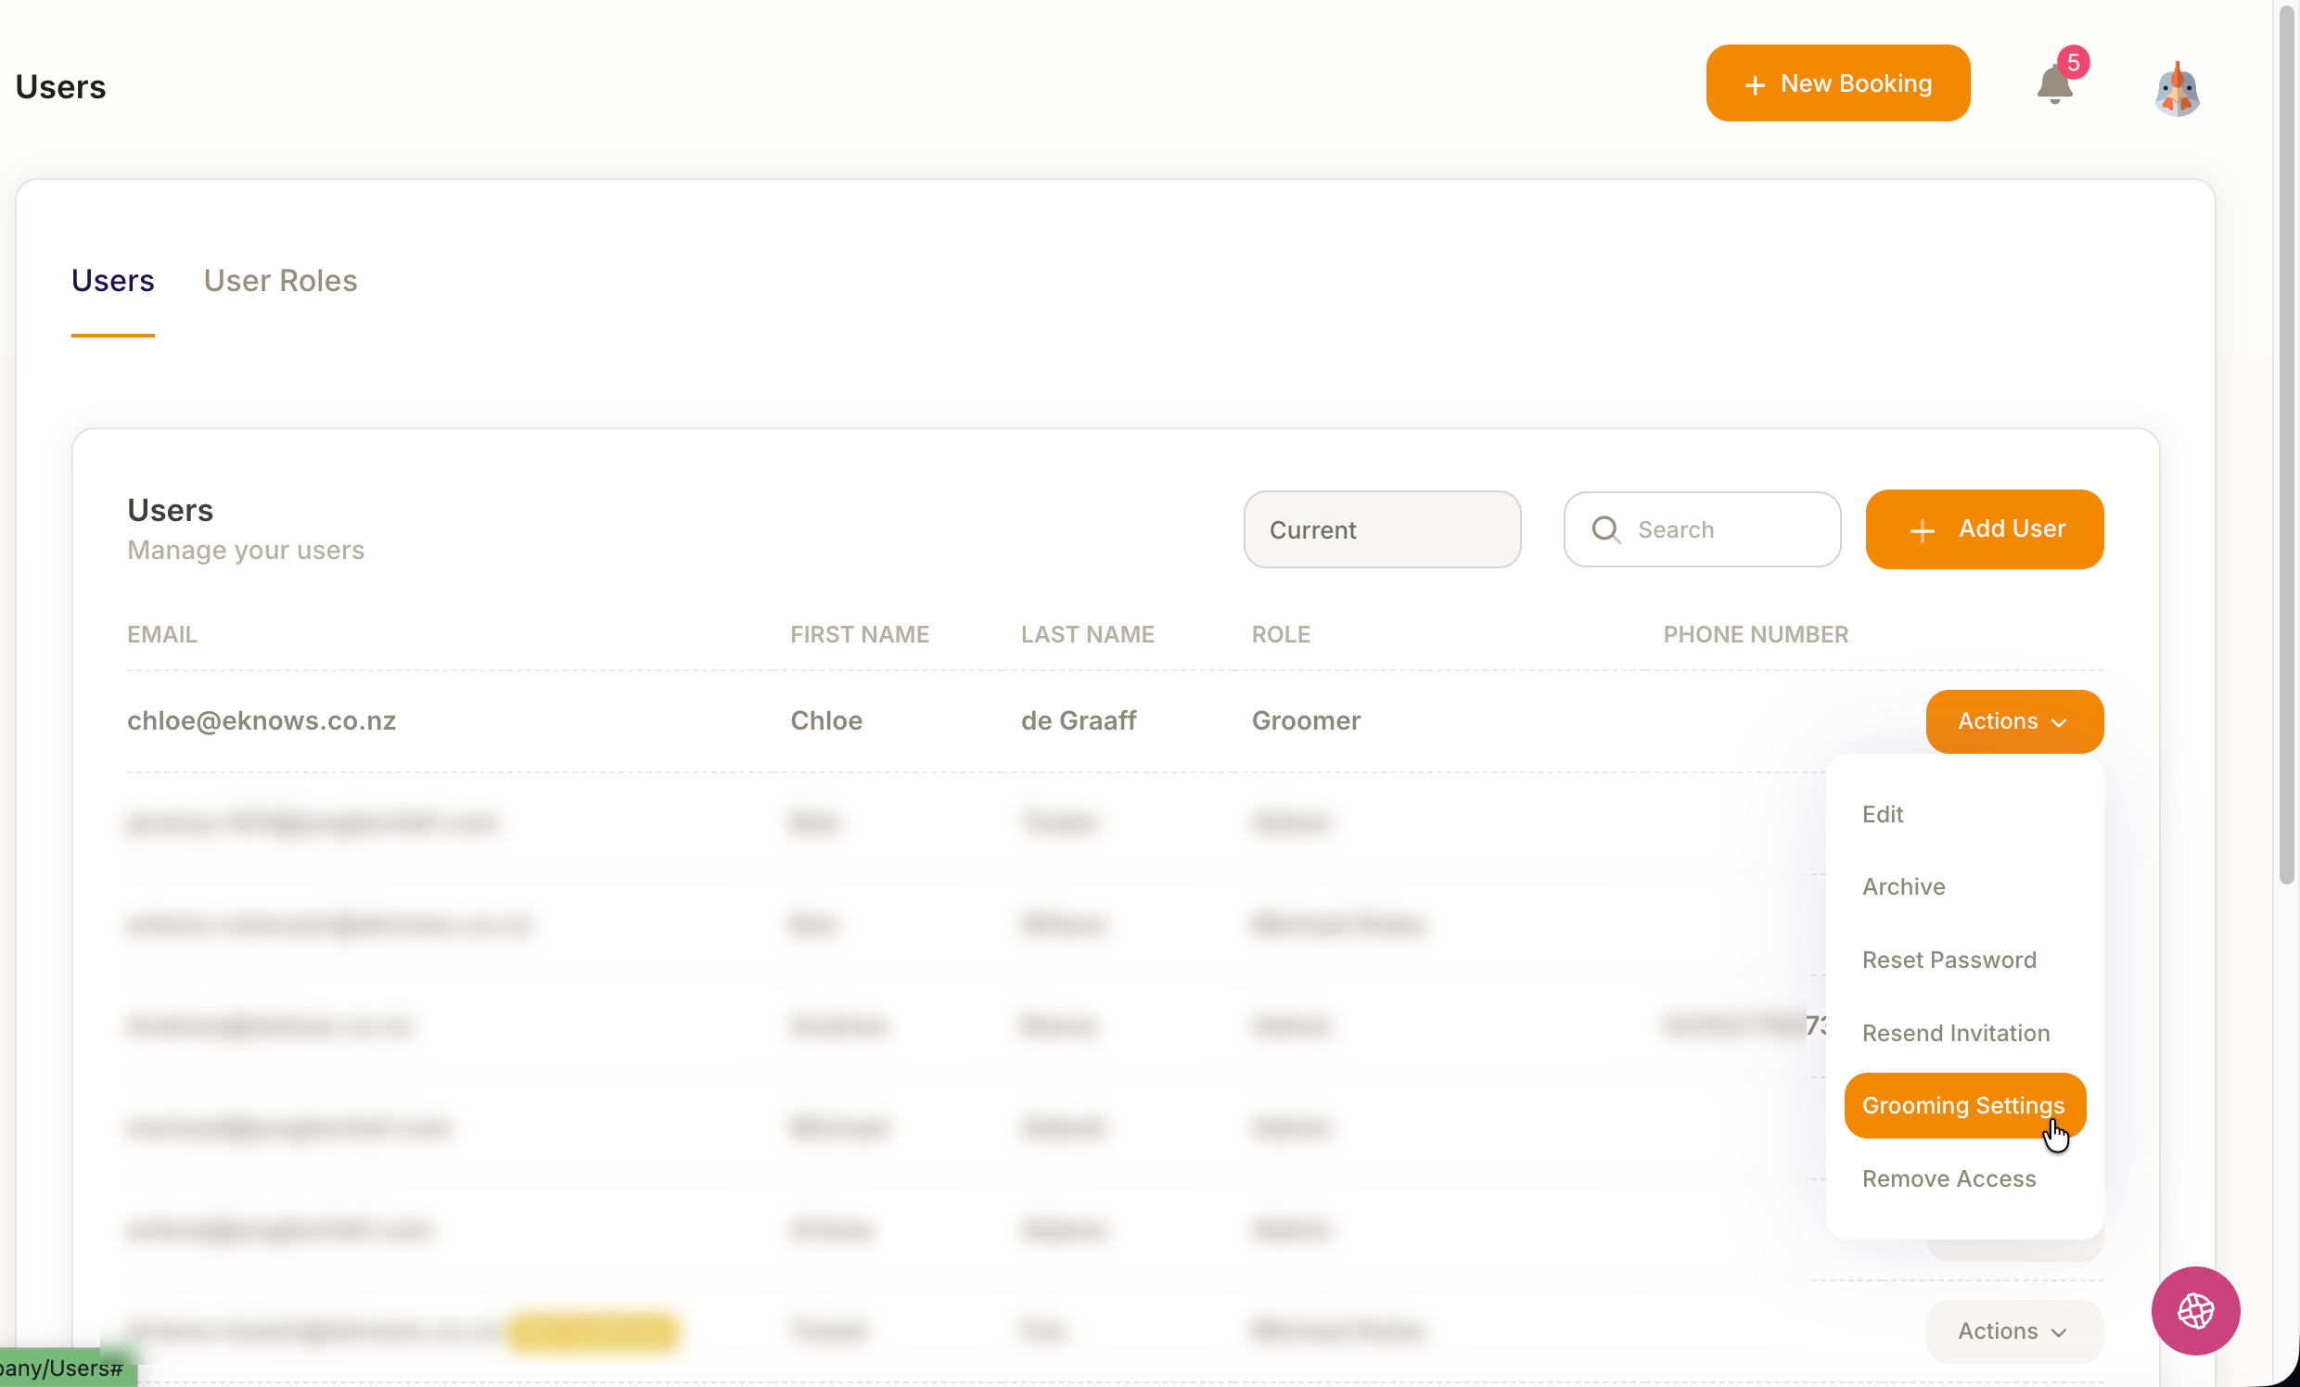The height and width of the screenshot is (1387, 2300).
Task: Switch to the User Roles tab
Action: (280, 280)
